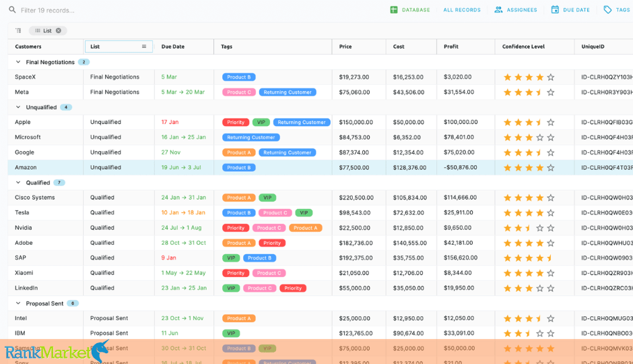
Task: Click SpaceX's Product B tag
Action: point(238,77)
